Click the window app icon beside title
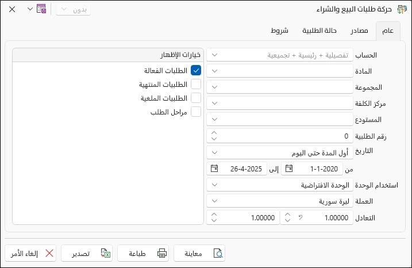Screen dimensions: 412x268 coord(402,9)
